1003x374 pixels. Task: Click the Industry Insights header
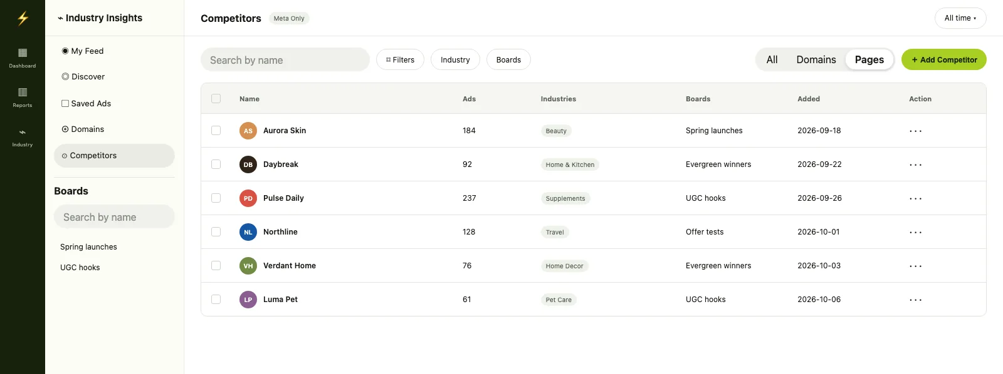(x=100, y=18)
